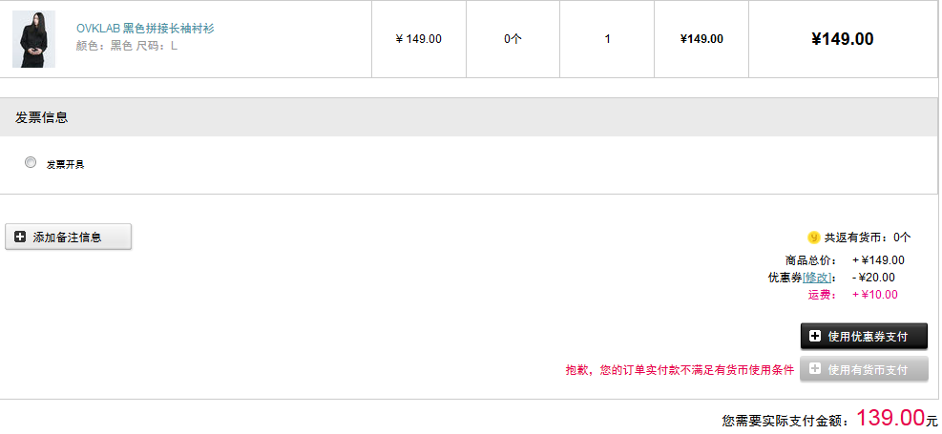Screen dimensions: 942x434
Task: Click the 使用优惠券支付 button
Action: point(864,336)
